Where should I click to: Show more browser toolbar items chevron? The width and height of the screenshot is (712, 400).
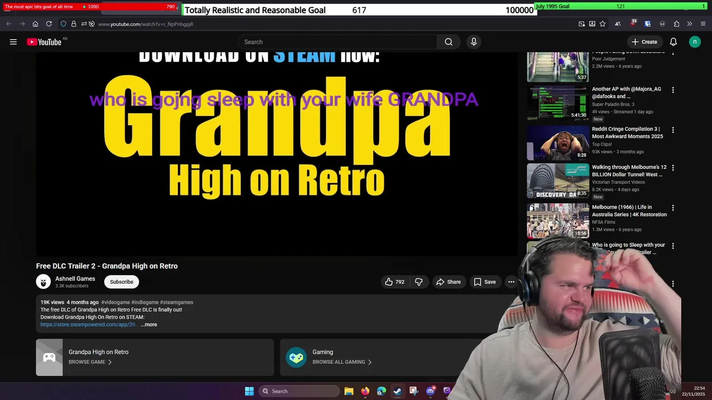(690, 24)
